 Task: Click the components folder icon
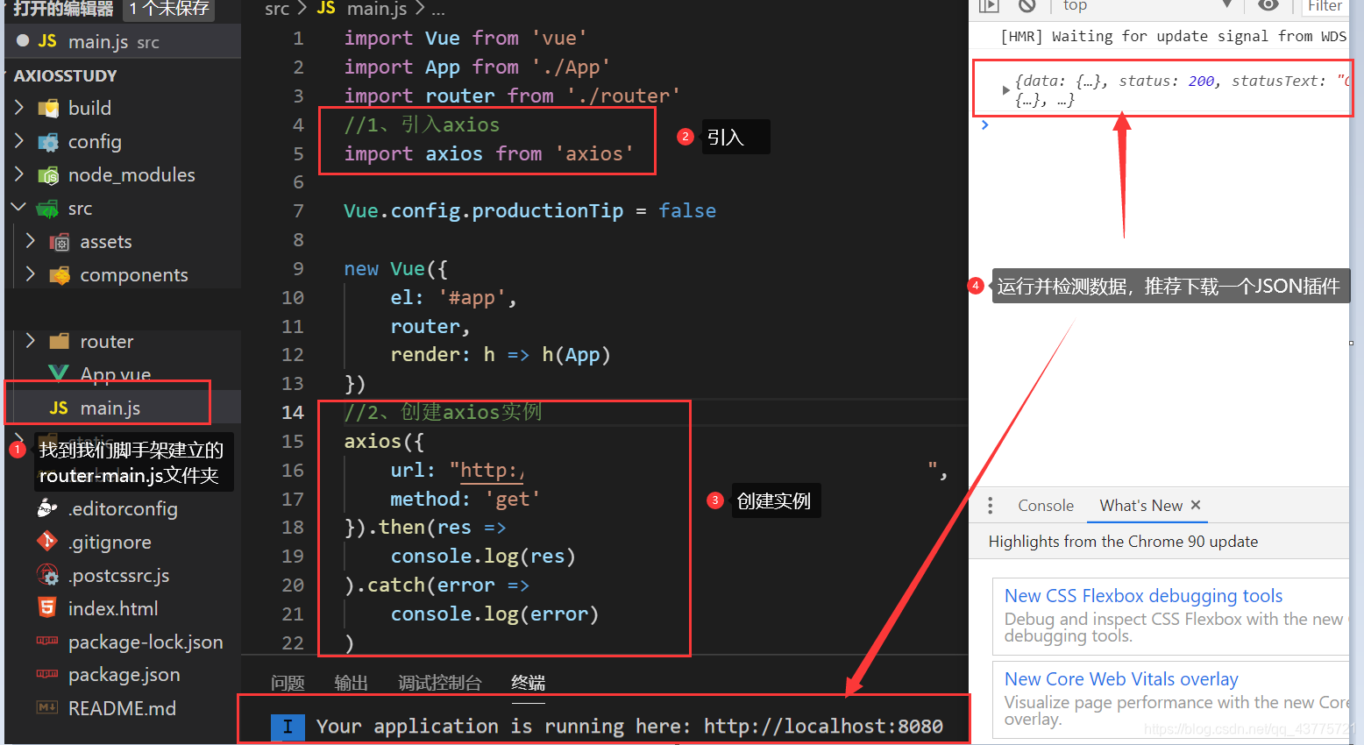[x=60, y=275]
